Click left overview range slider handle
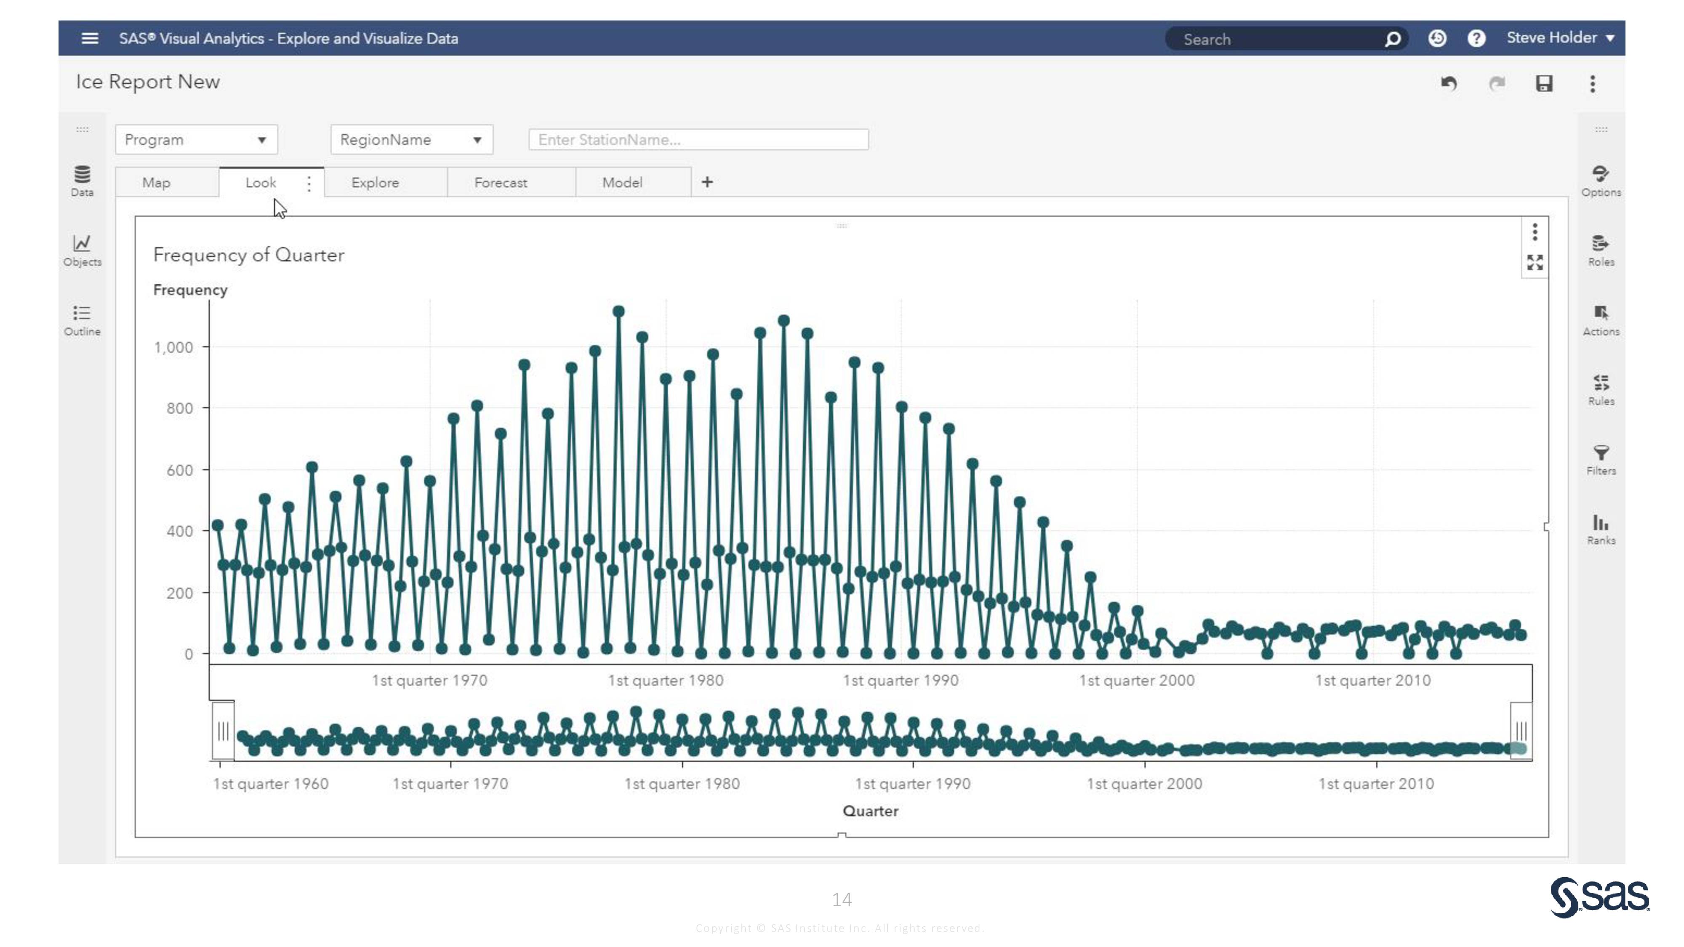This screenshot has height=947, width=1684. pyautogui.click(x=223, y=731)
